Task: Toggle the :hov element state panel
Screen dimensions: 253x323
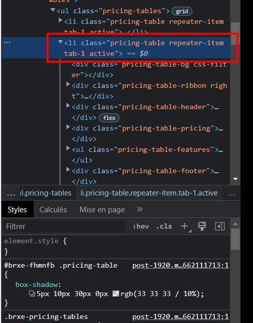Action: [x=140, y=227]
